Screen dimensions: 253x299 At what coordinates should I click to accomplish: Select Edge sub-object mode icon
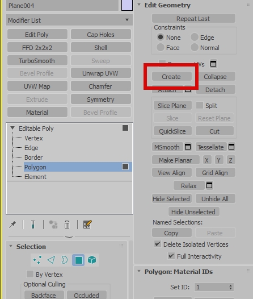(x=51, y=260)
